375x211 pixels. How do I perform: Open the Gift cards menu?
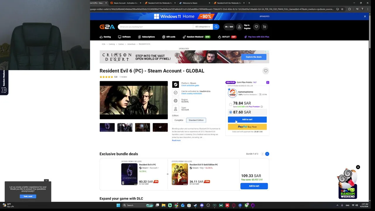169,37
